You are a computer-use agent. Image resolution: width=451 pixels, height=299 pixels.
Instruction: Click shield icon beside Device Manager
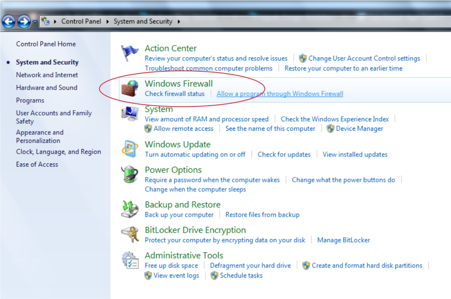[331, 129]
